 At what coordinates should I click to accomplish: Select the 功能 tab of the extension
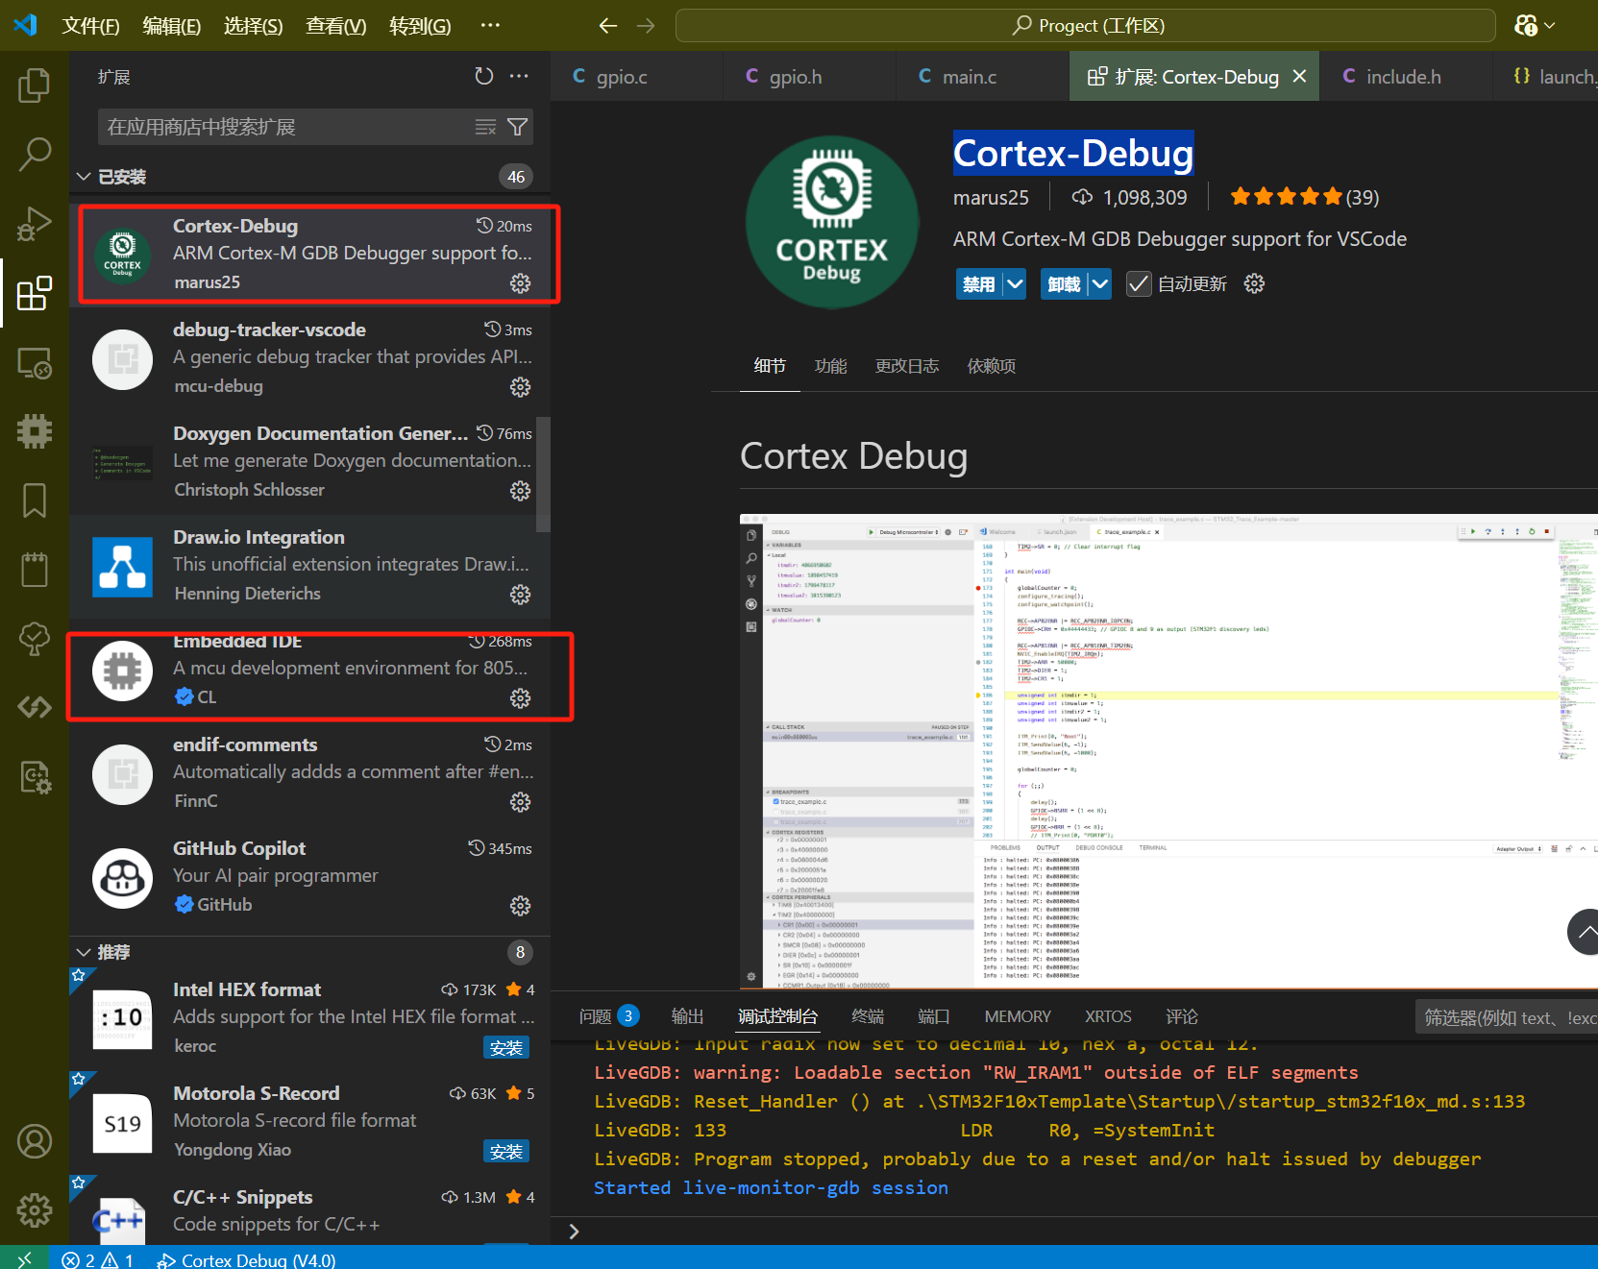click(830, 366)
